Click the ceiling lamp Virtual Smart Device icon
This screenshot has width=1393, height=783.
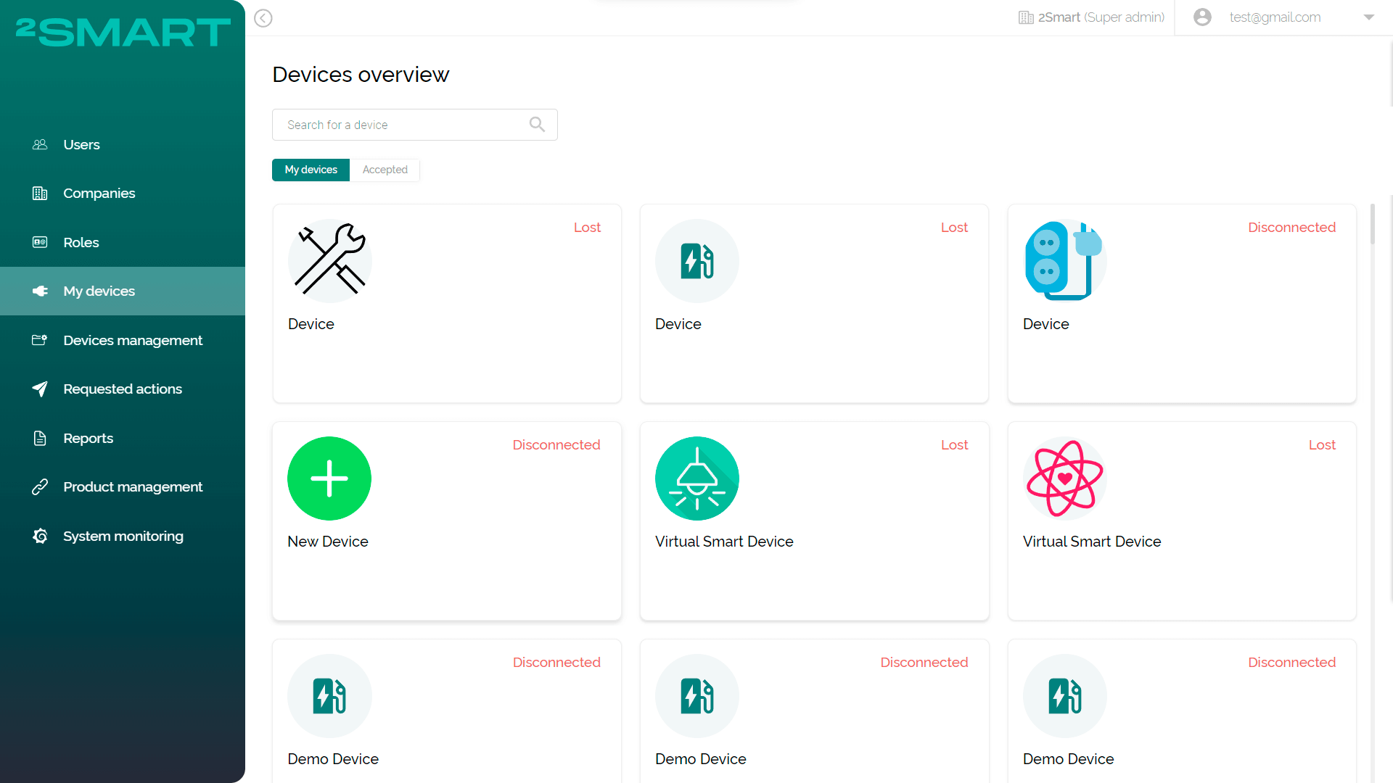[697, 478]
